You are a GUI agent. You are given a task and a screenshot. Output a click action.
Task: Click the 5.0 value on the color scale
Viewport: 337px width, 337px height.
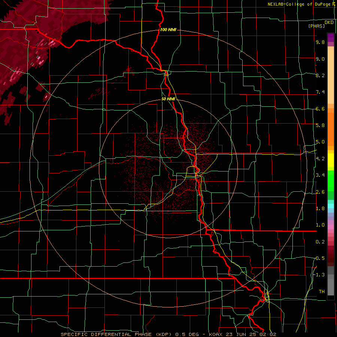coord(320,142)
